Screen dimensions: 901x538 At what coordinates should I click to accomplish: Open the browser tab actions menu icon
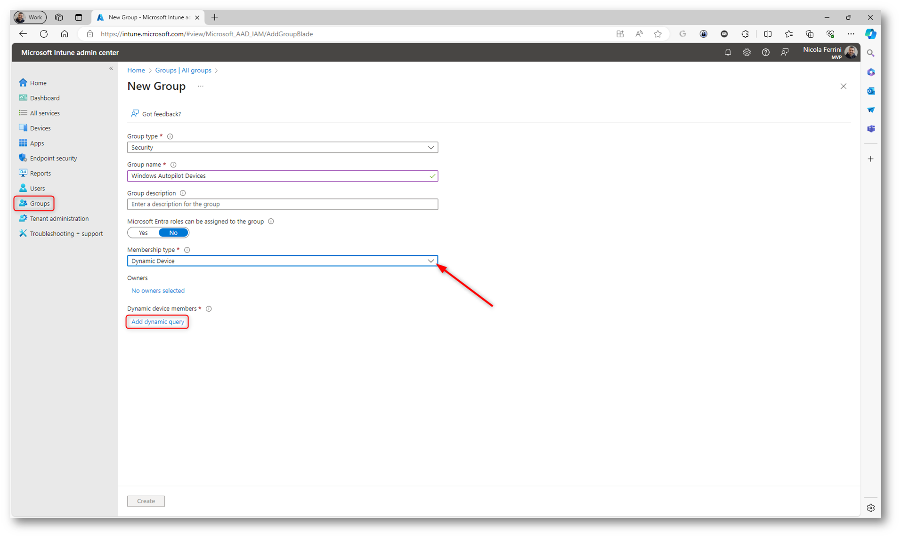79,17
